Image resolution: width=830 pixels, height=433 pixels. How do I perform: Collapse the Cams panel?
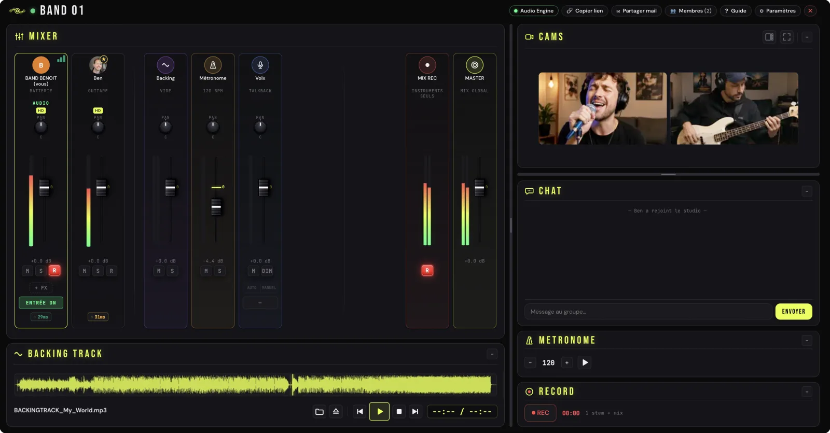pos(807,37)
